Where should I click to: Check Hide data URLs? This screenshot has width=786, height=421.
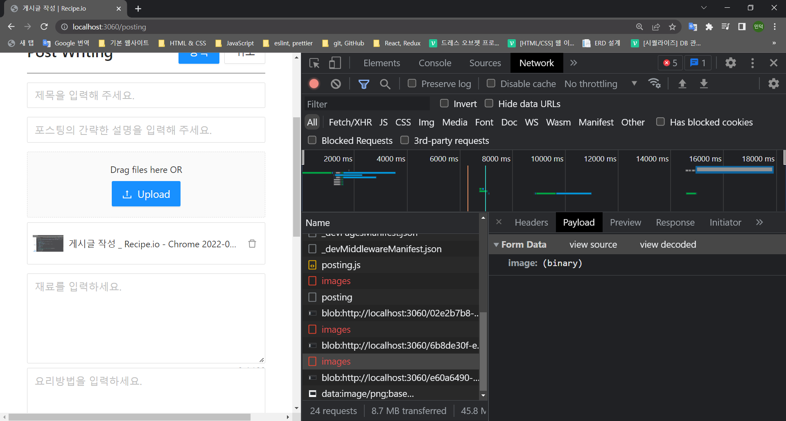point(489,103)
